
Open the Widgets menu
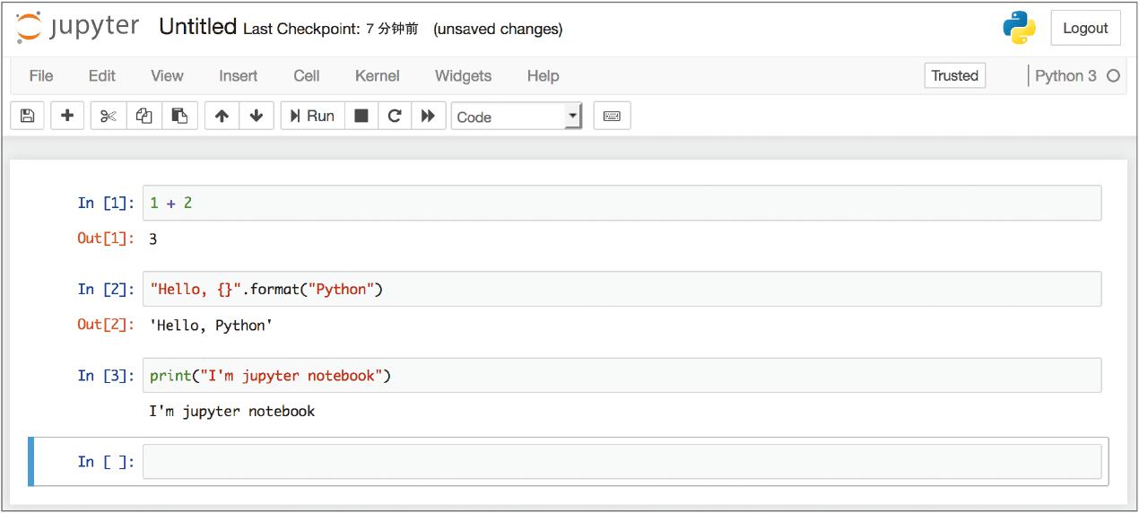(x=463, y=76)
